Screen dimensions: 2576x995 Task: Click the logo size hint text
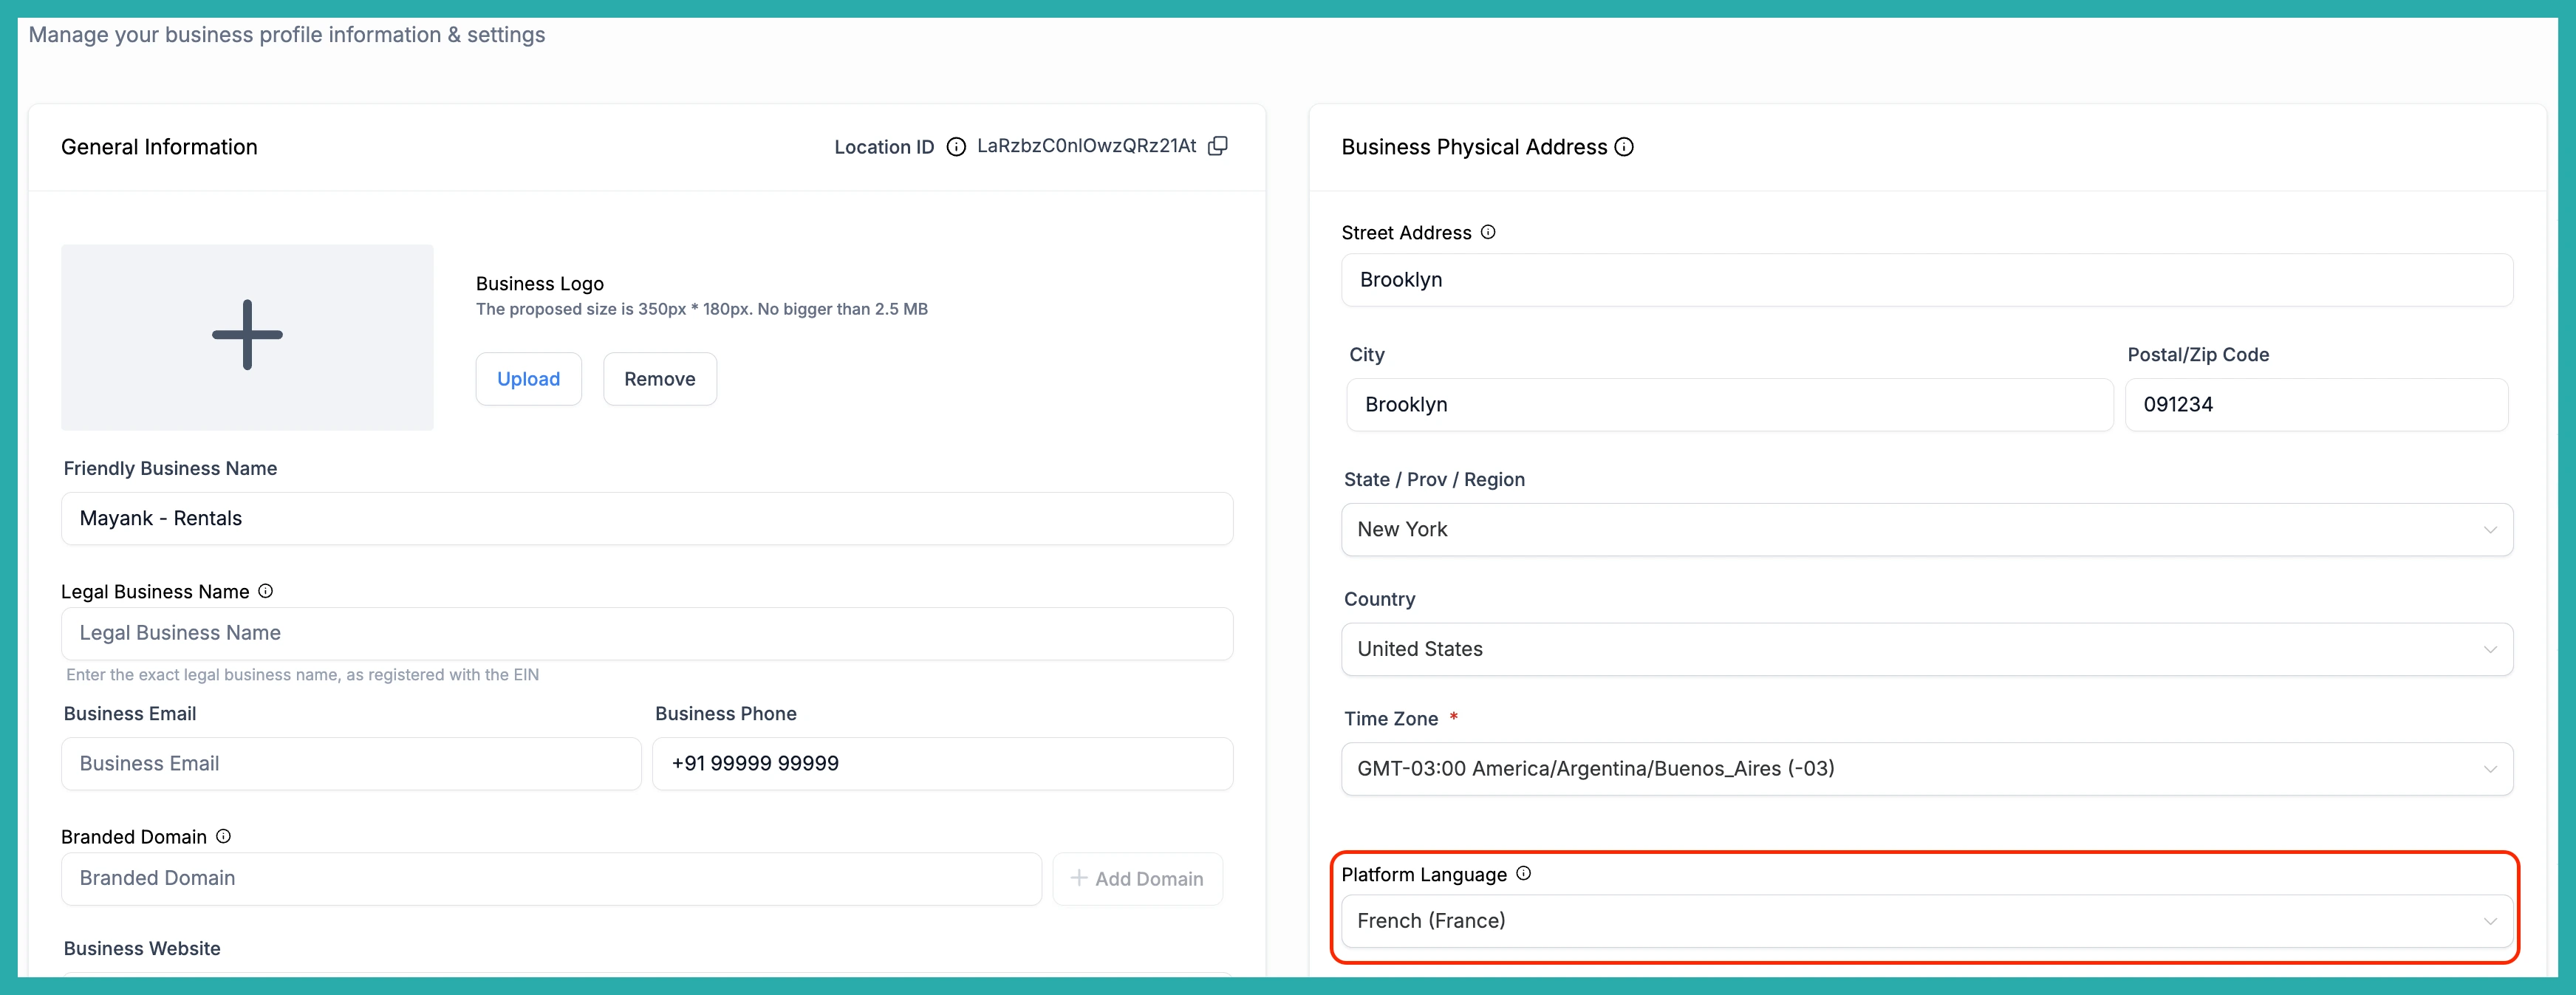click(x=701, y=309)
